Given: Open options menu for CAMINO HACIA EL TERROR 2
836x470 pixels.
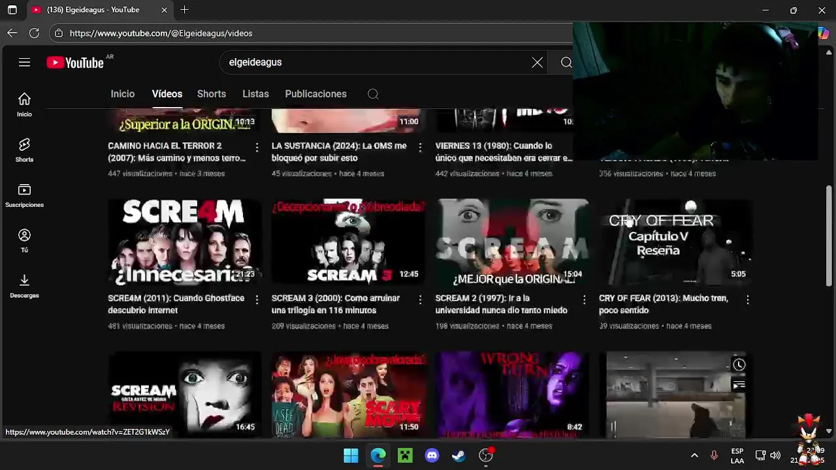Looking at the screenshot, I should point(257,148).
